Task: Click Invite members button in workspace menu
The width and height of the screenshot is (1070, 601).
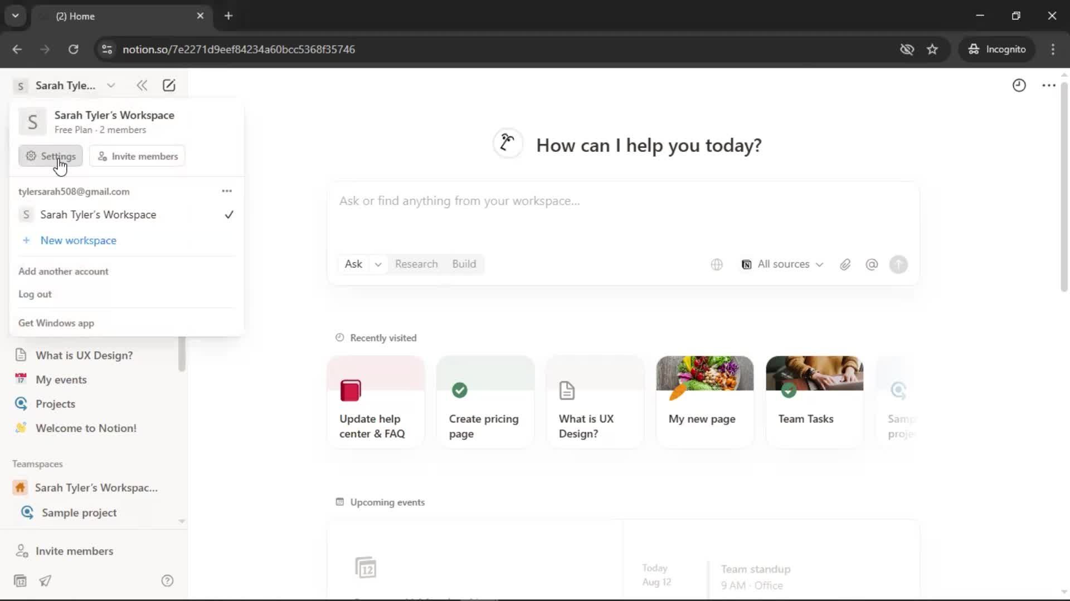Action: pos(137,156)
